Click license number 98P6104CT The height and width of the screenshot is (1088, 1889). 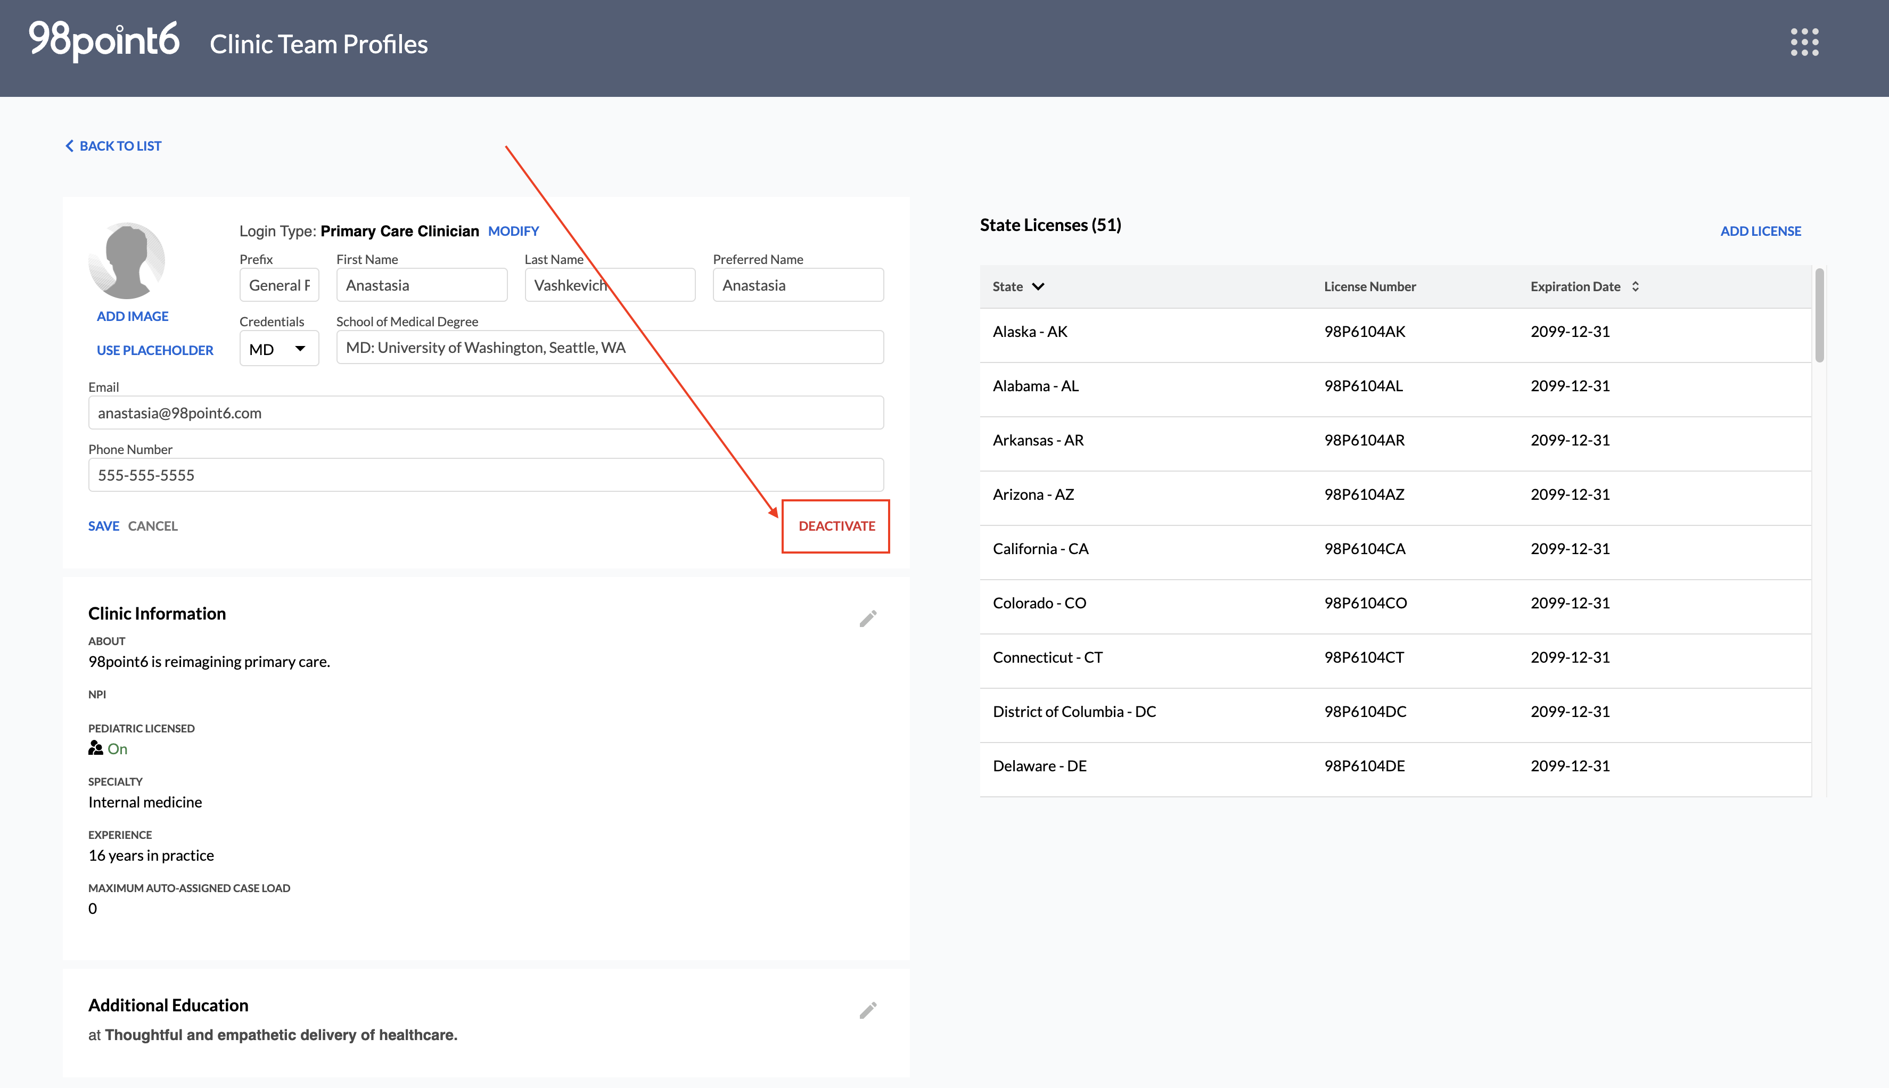click(1364, 657)
